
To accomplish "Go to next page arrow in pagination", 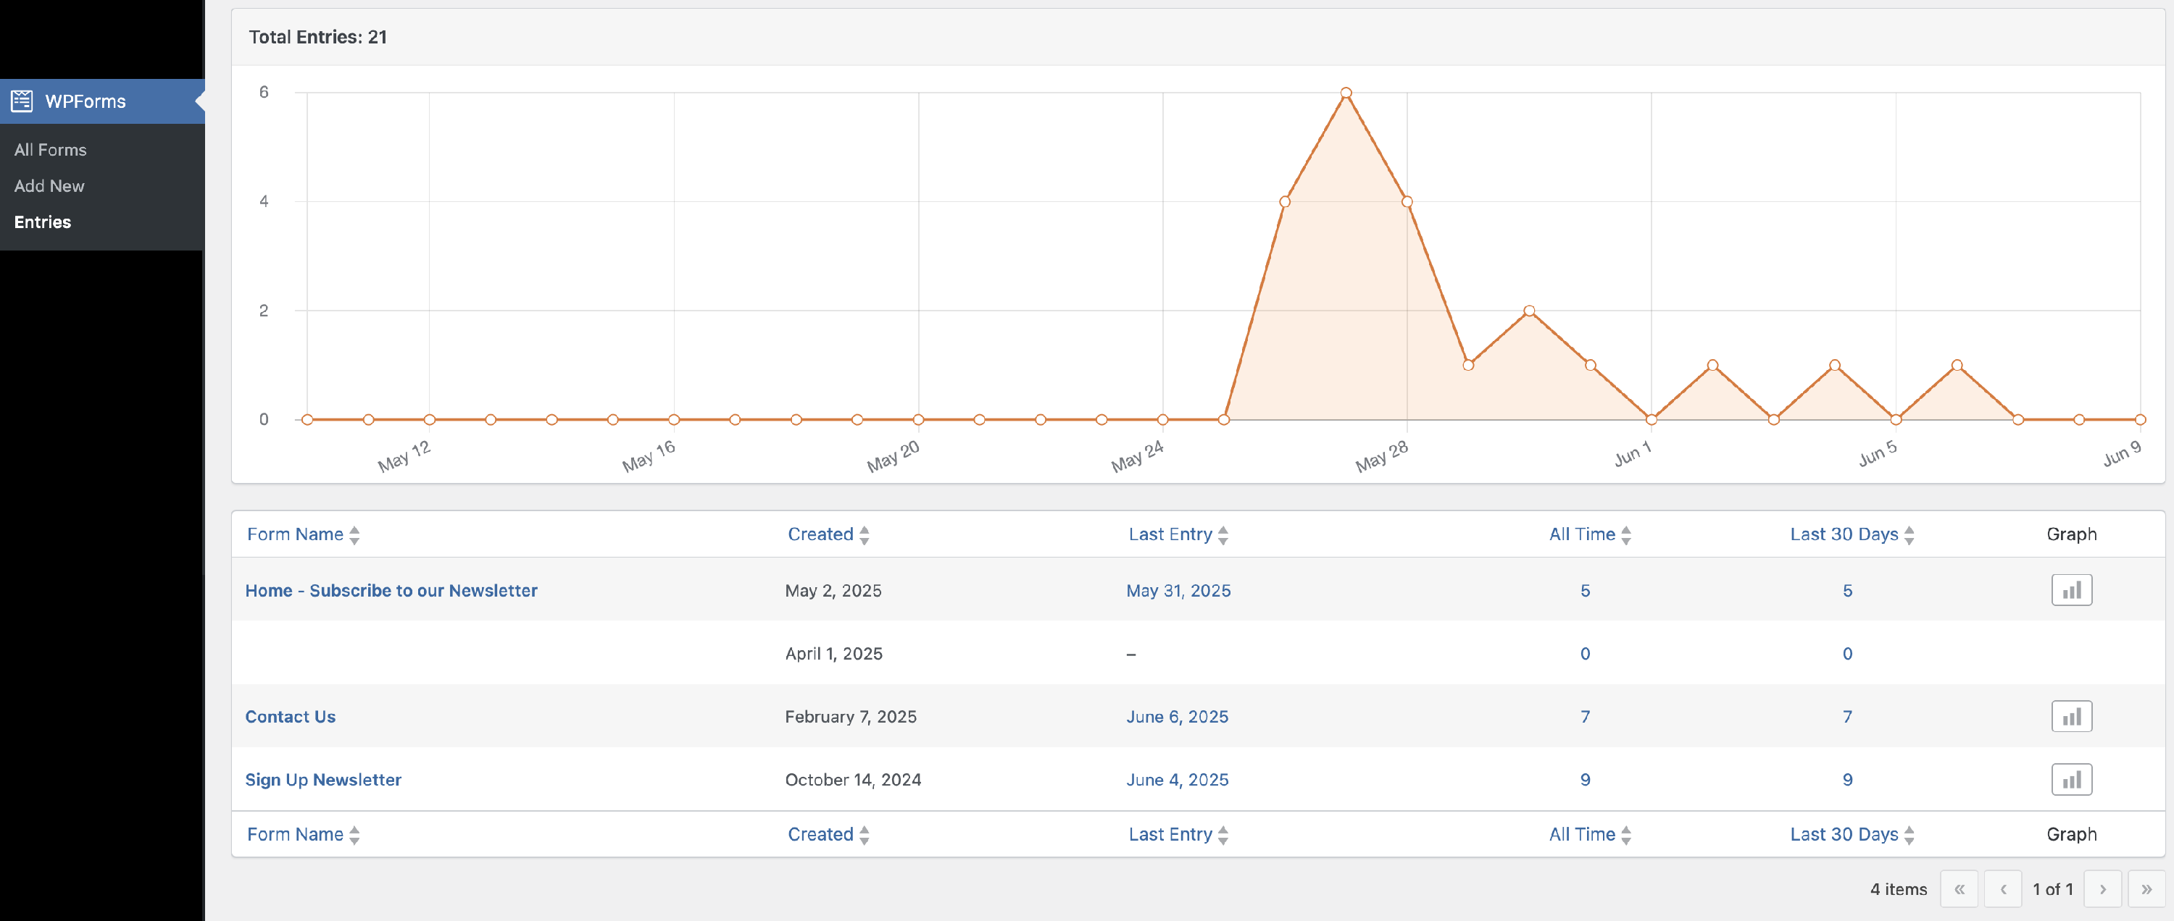I will [x=2102, y=889].
